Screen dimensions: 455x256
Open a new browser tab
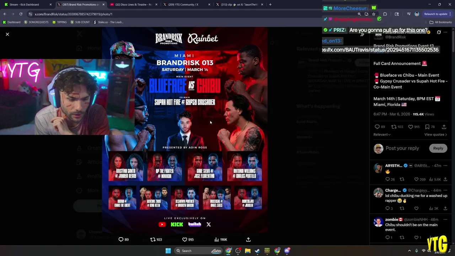coord(270,5)
